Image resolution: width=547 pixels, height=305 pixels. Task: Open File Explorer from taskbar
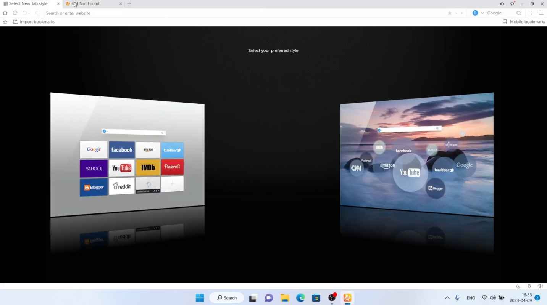coord(284,298)
